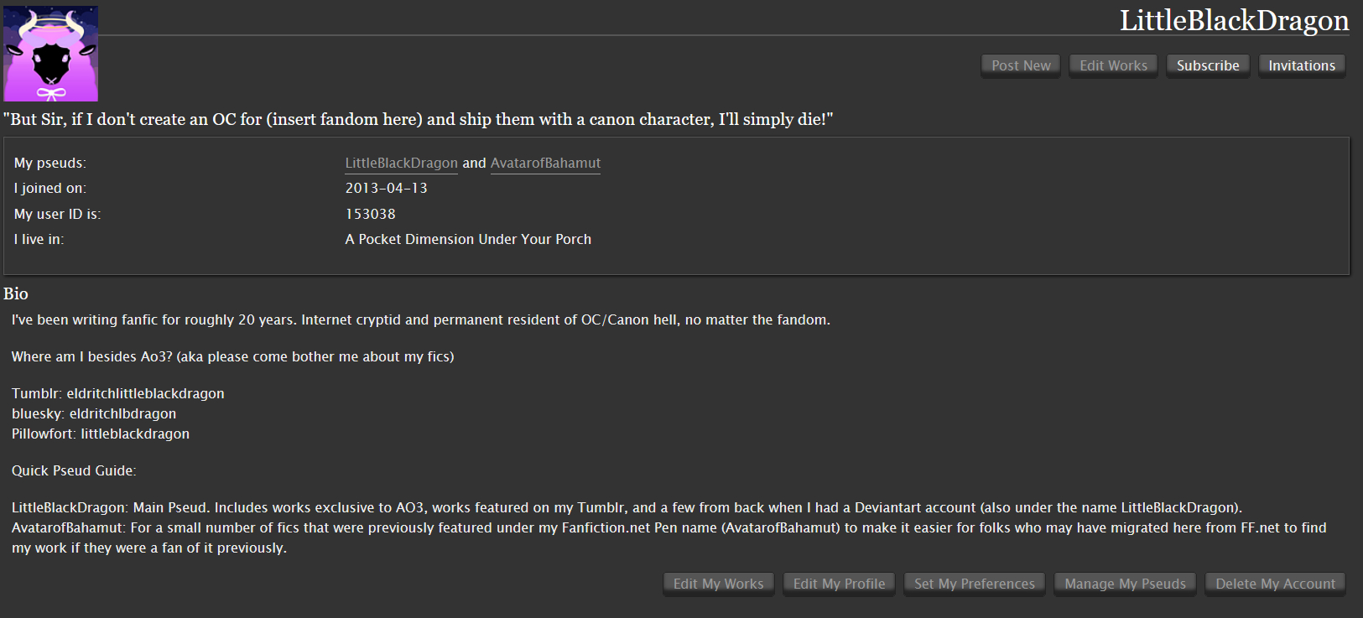This screenshot has width=1363, height=618.
Task: Click the Pocket Dimension location text
Action: (x=468, y=239)
